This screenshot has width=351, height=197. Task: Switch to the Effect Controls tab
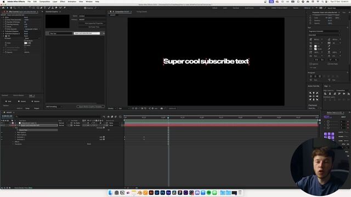(x=22, y=11)
